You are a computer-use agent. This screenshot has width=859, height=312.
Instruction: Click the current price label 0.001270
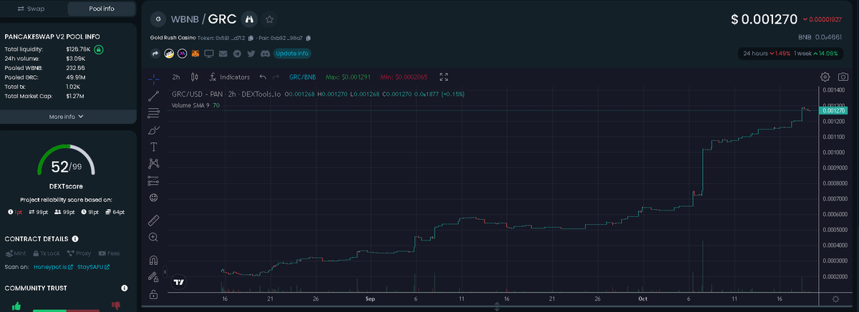(x=835, y=110)
